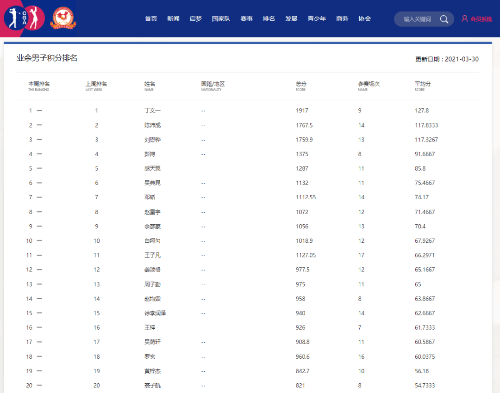Click total score 1767.5
Screen dimensions: 500x393
pos(304,125)
